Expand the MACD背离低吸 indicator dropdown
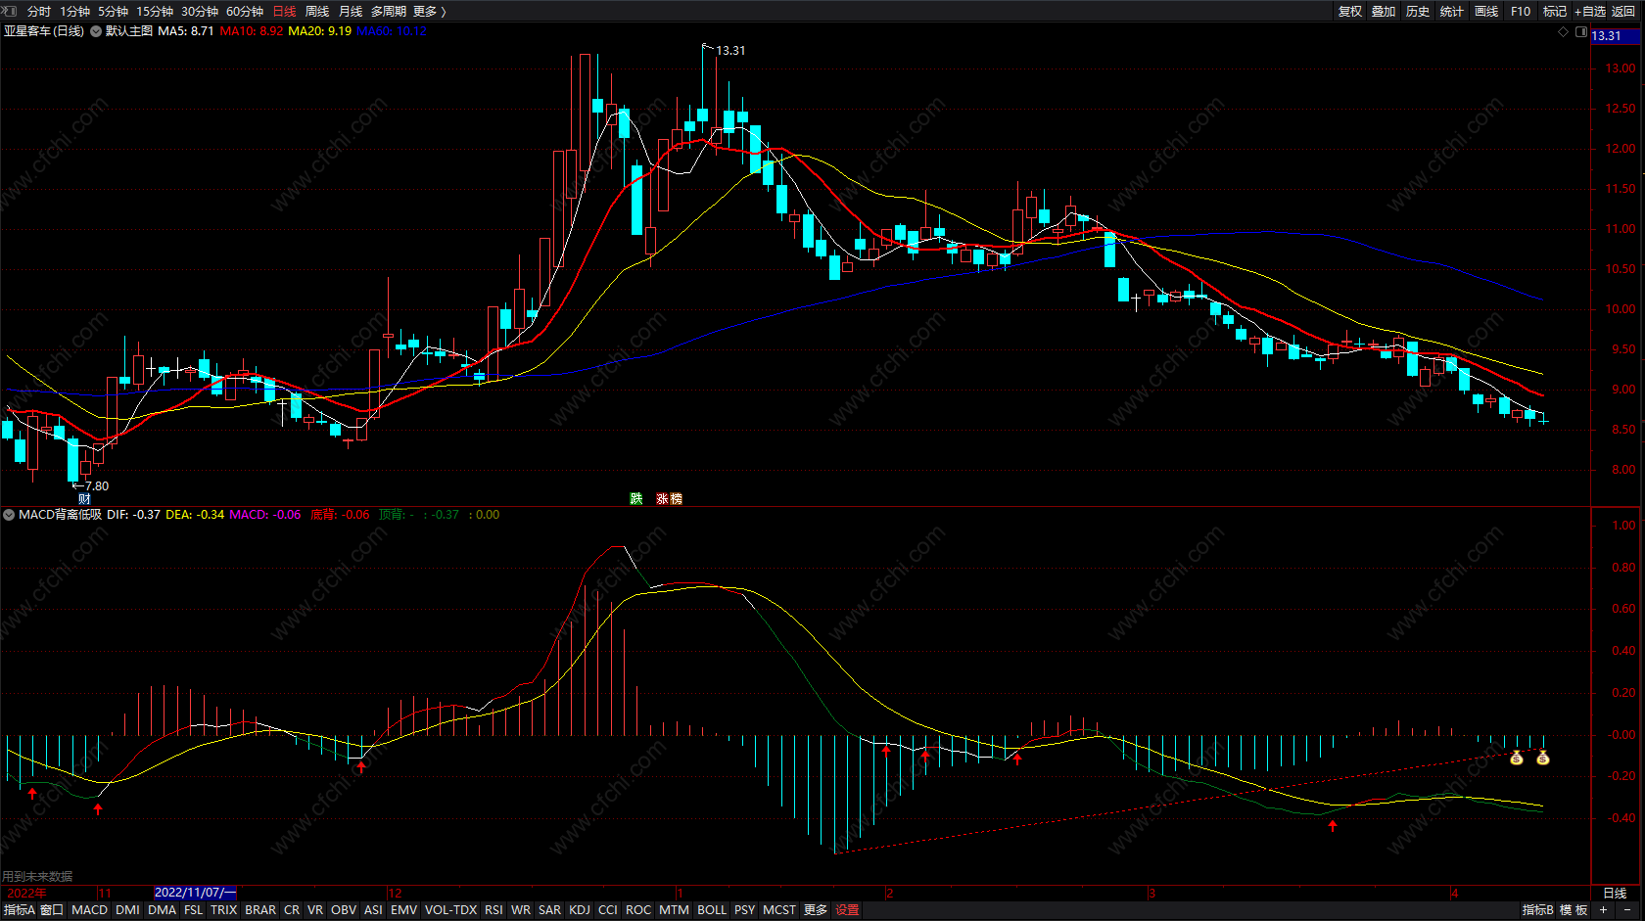The width and height of the screenshot is (1645, 921). 9,514
